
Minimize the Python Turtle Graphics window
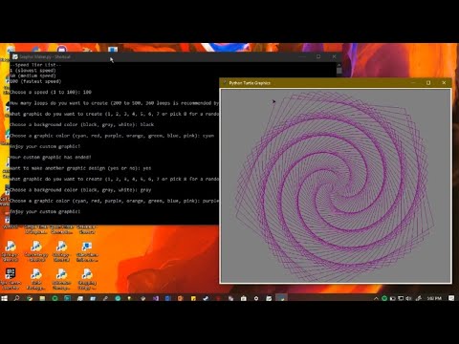pyautogui.click(x=413, y=83)
